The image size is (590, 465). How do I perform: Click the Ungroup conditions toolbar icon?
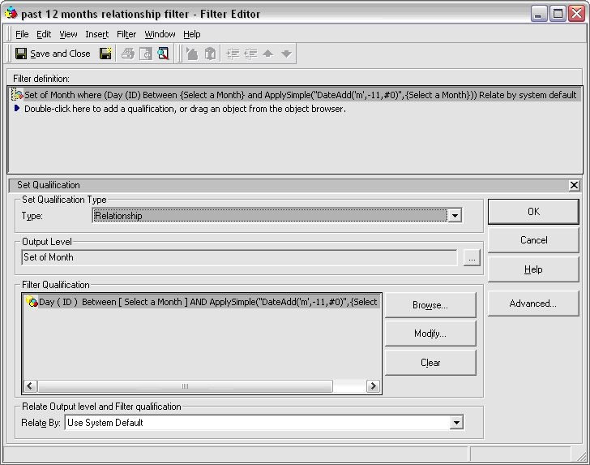coord(210,54)
